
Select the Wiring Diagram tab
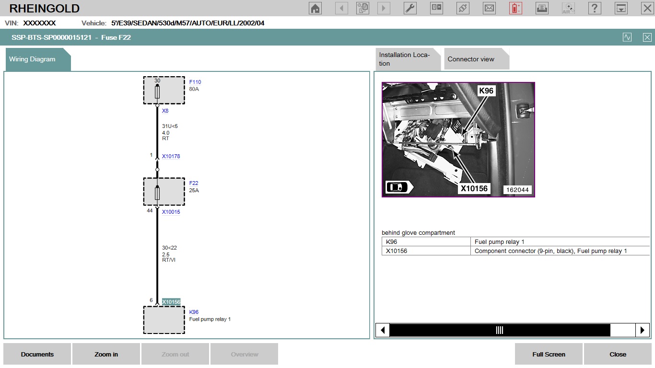[x=38, y=59]
